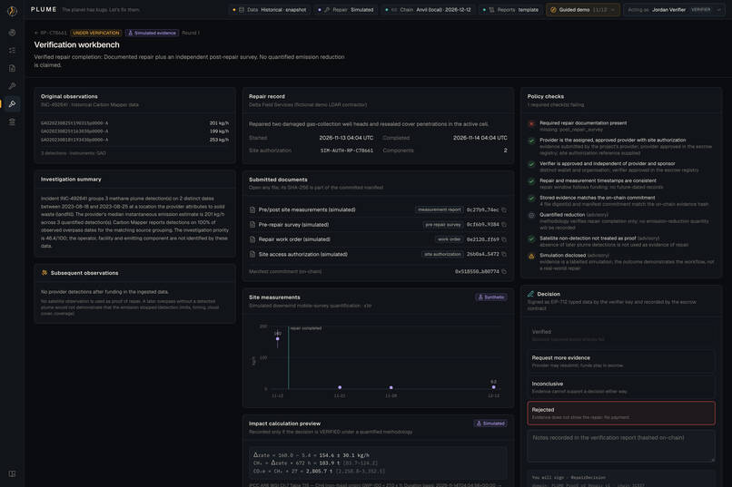Select the Inconclusive decision option

click(x=621, y=387)
